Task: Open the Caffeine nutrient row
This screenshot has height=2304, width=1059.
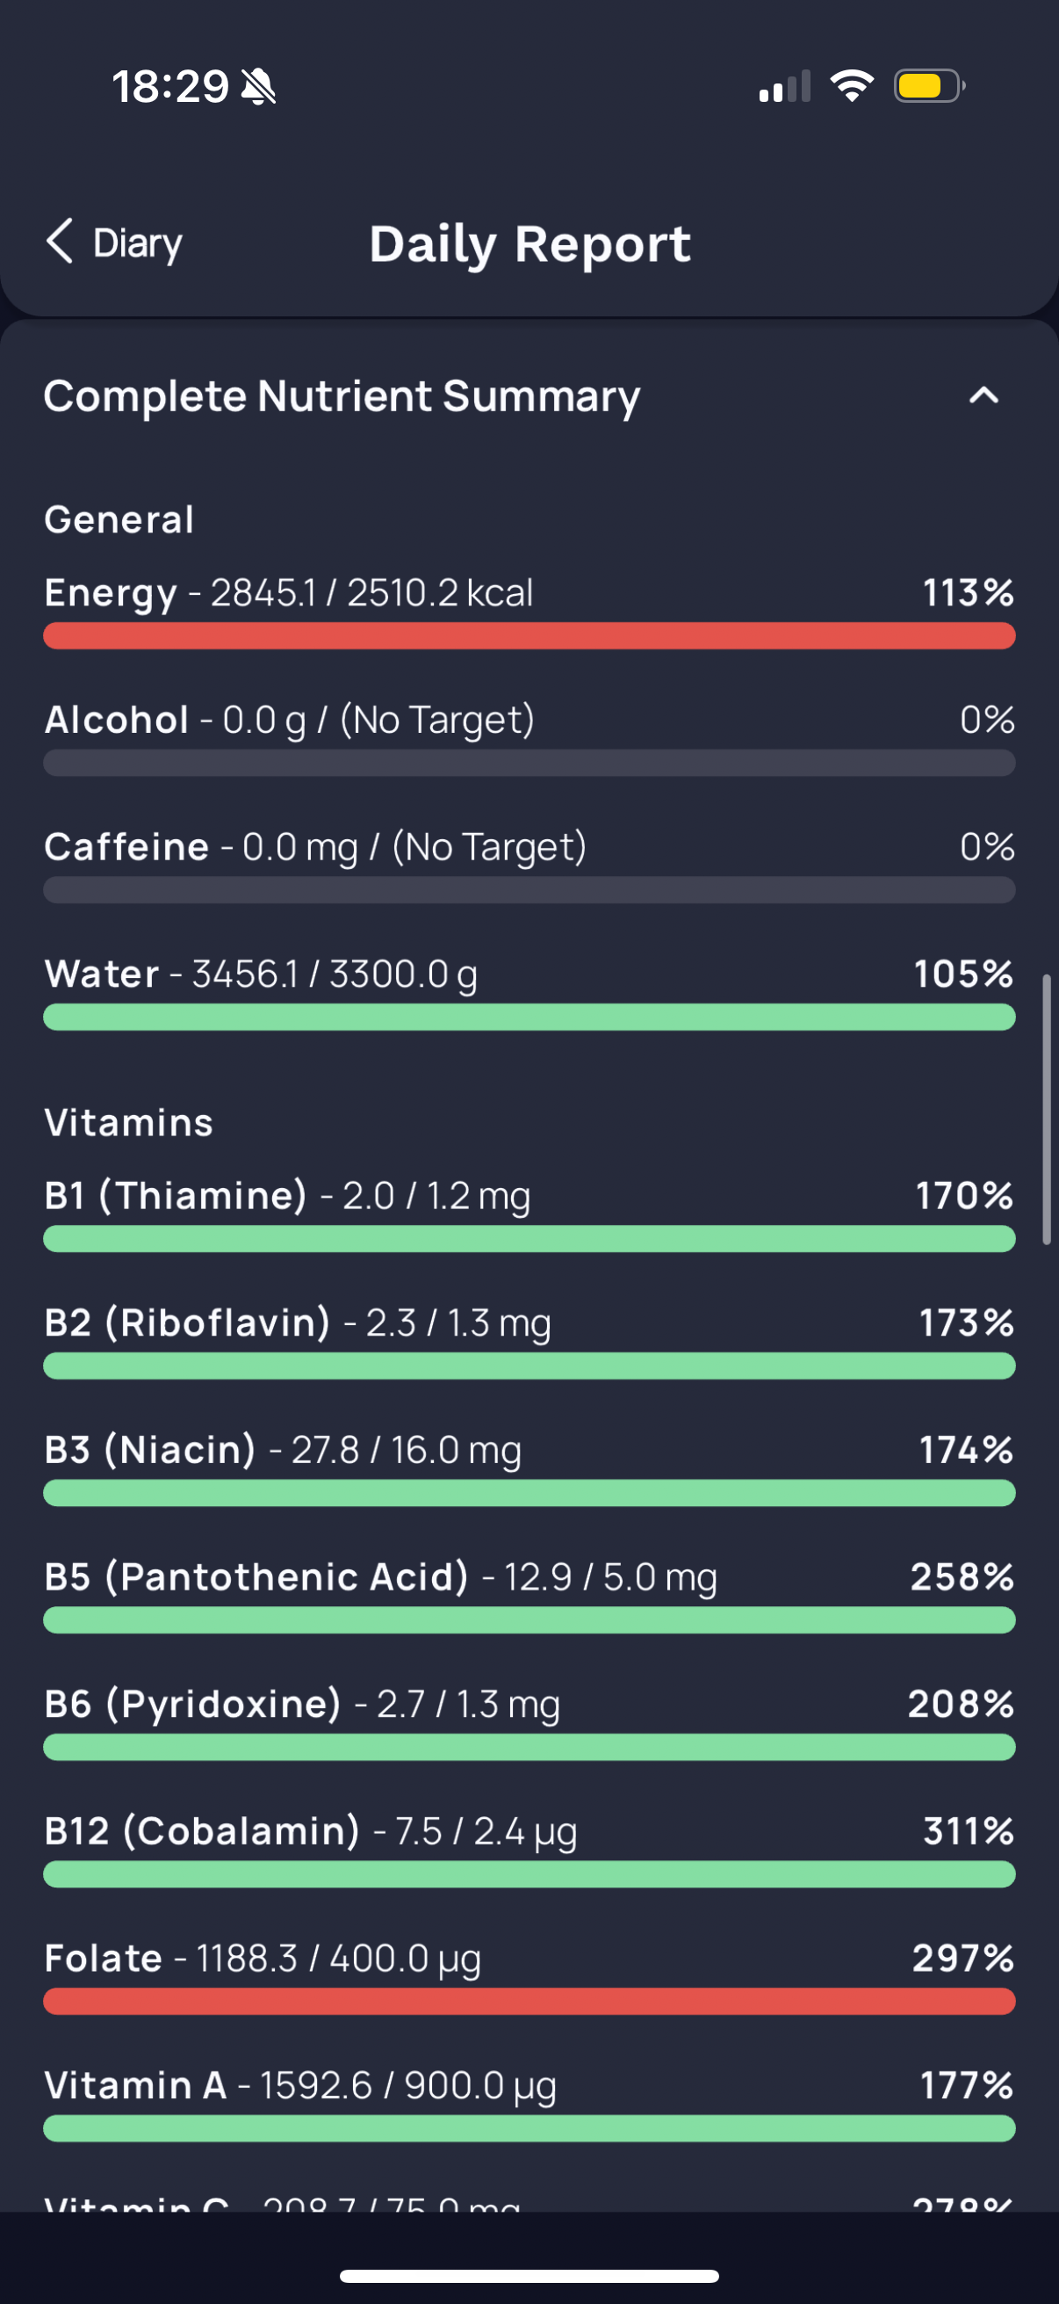Action: [x=529, y=865]
